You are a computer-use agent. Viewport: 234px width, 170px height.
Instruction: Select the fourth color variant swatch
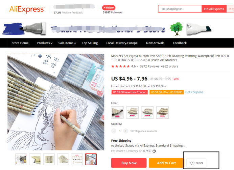pyautogui.click(x=162, y=112)
